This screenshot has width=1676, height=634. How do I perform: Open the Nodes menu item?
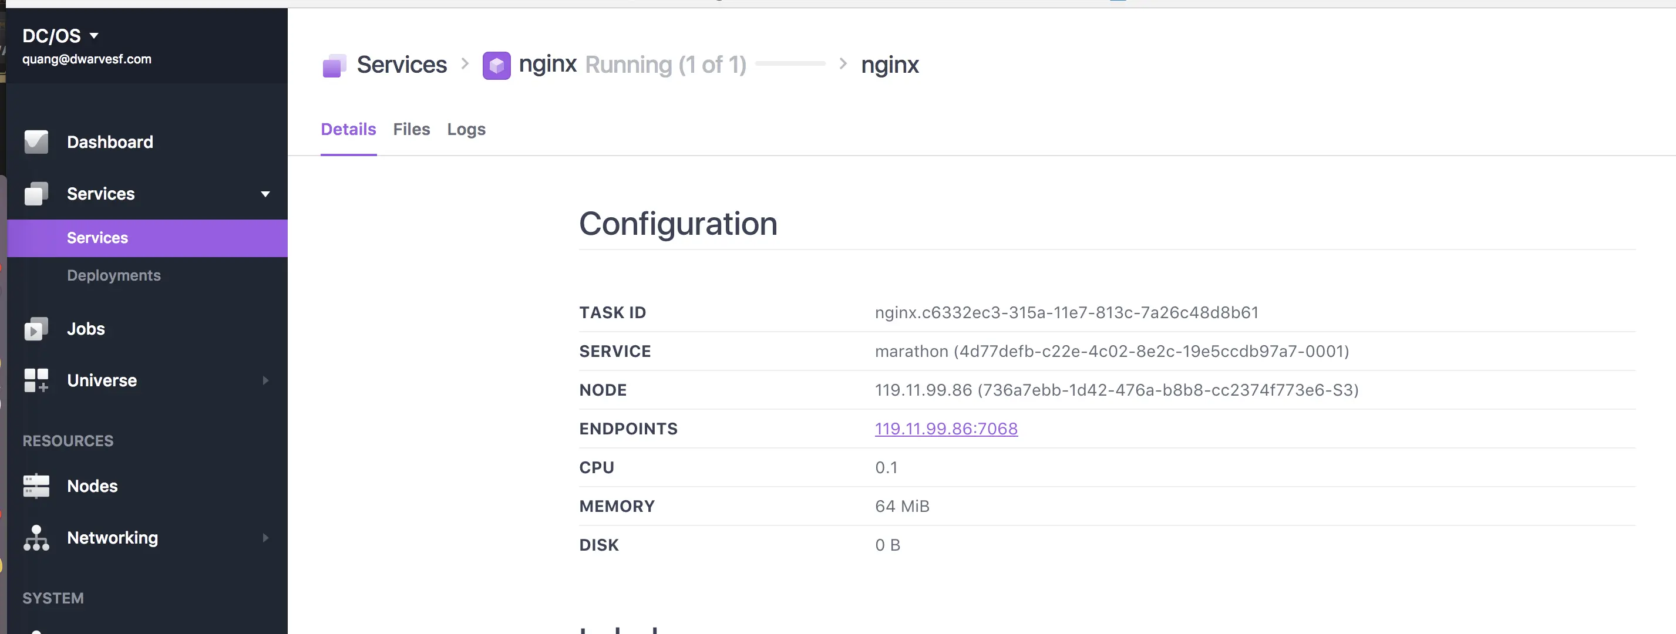point(92,485)
